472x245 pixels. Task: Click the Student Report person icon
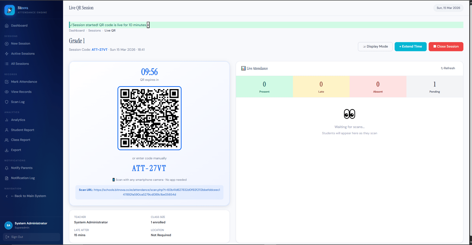point(7,130)
